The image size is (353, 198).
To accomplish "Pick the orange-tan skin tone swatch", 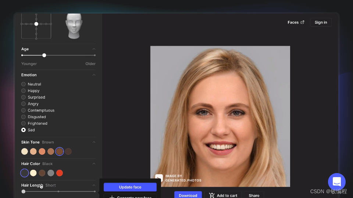I will pyautogui.click(x=42, y=151).
